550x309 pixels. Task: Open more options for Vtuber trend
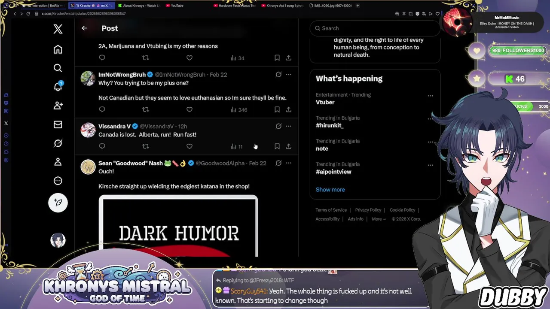pos(431,96)
